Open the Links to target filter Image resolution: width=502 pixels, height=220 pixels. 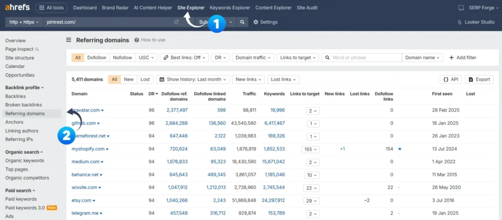click(x=298, y=57)
